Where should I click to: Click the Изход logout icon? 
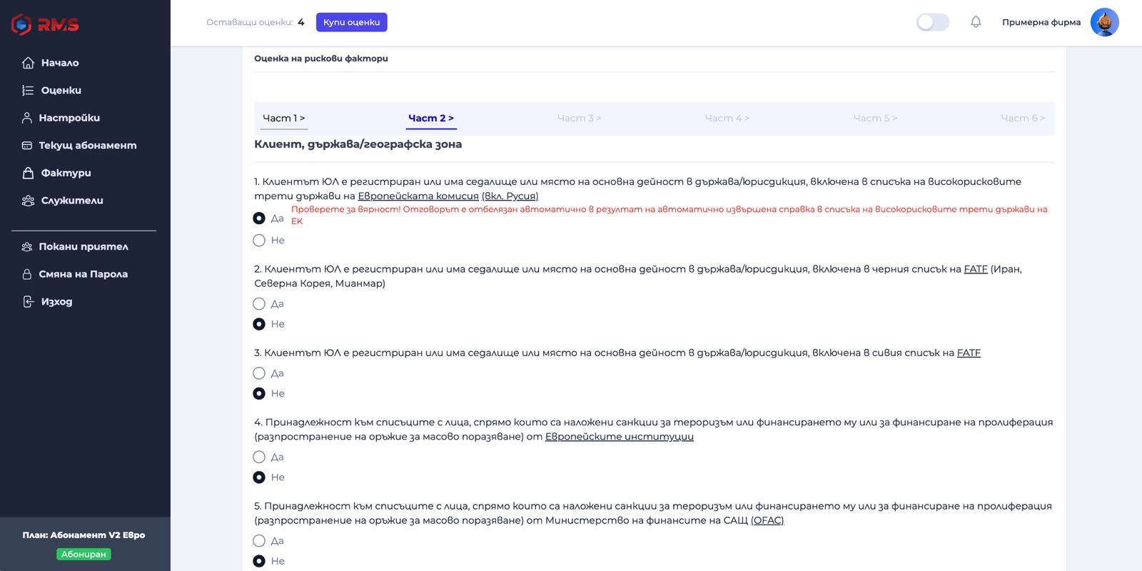click(x=28, y=302)
